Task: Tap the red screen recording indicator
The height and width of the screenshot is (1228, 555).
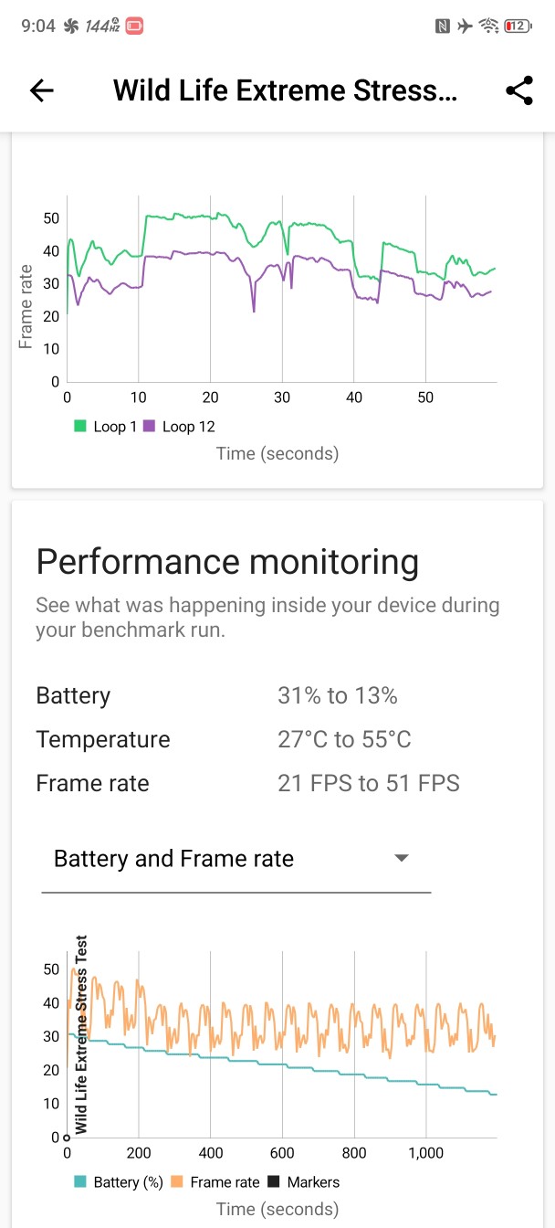Action: pyautogui.click(x=134, y=26)
